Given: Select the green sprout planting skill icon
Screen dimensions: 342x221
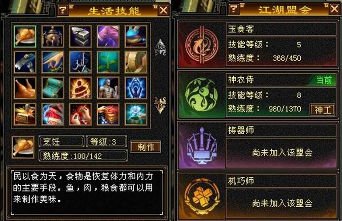Looking at the screenshot, I should tap(108, 62).
